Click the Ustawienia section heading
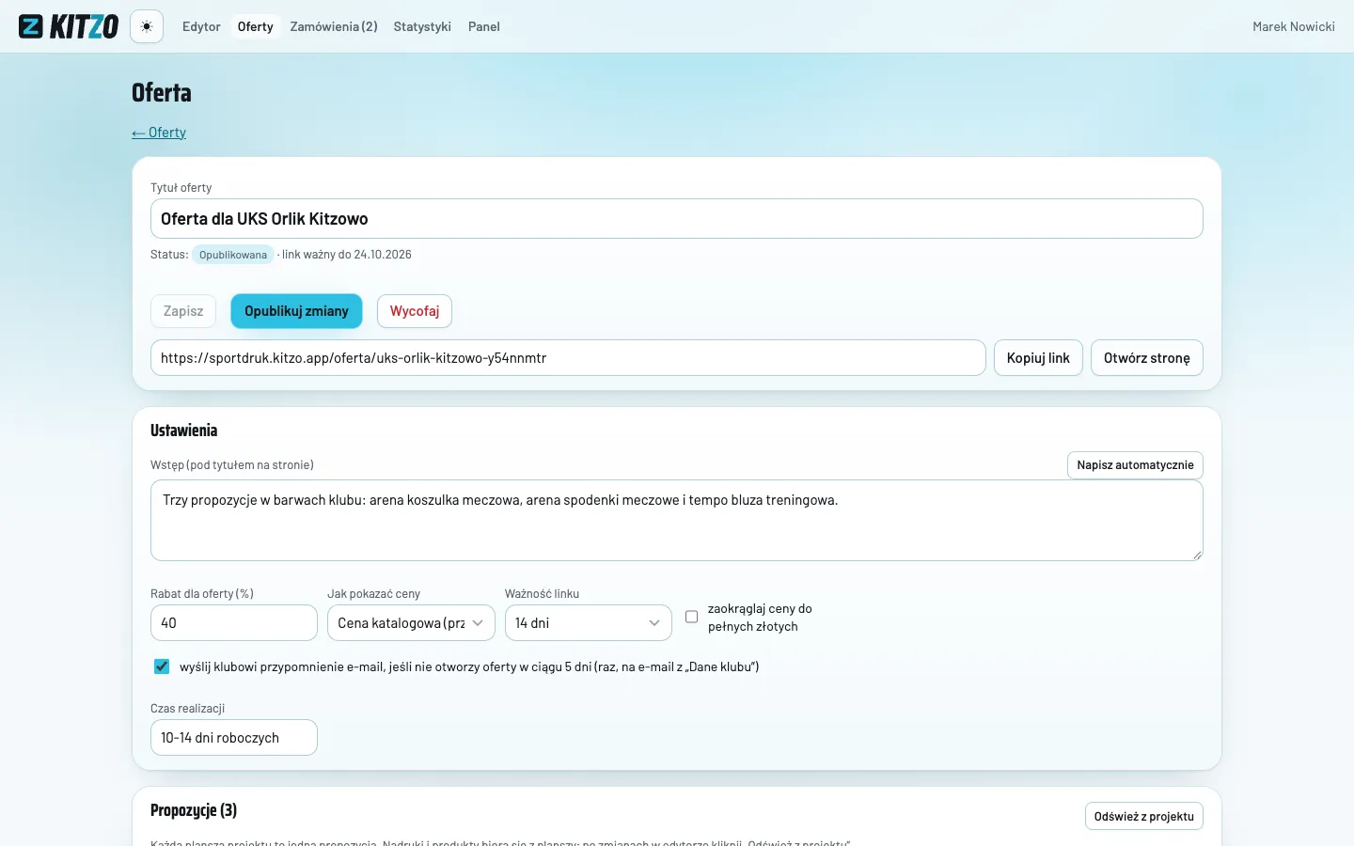Viewport: 1354px width, 846px height. (184, 431)
